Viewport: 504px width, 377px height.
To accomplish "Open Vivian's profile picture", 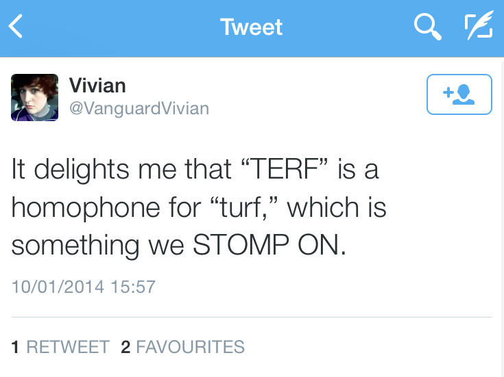I will coord(35,97).
